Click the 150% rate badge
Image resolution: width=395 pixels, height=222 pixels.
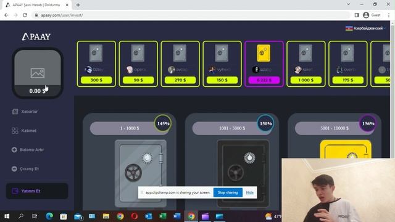(265, 123)
